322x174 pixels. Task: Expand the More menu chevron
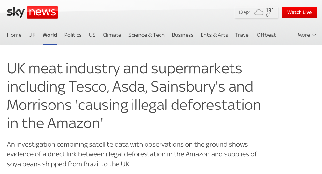pyautogui.click(x=314, y=35)
